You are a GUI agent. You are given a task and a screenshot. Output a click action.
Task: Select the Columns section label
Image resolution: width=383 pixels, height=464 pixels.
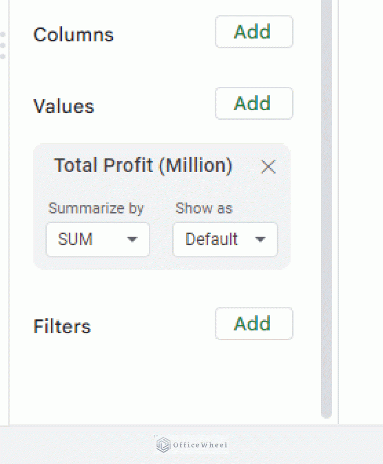[x=73, y=34]
